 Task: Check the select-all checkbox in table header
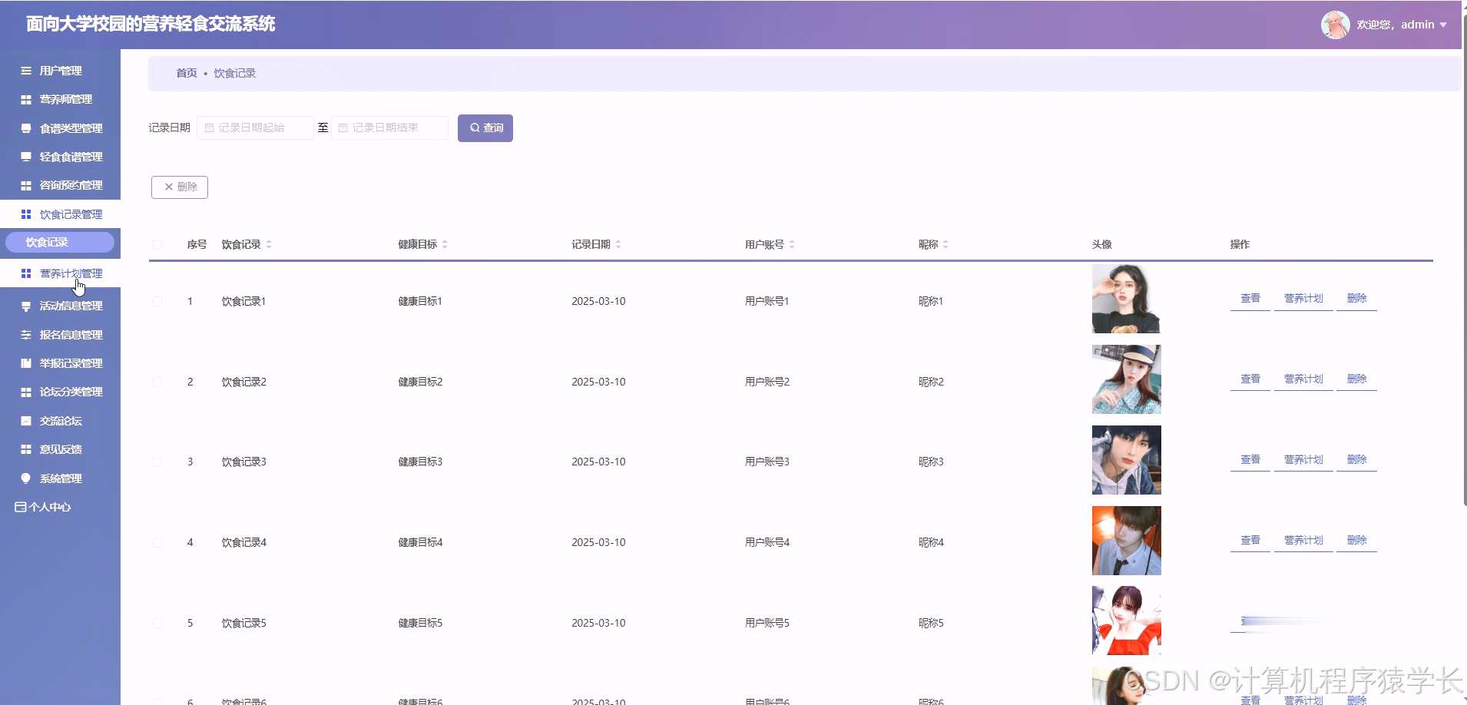157,243
